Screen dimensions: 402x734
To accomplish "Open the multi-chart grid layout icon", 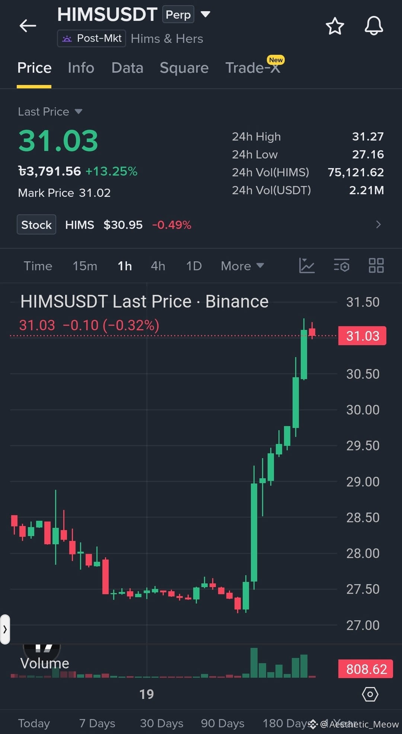I will (376, 265).
